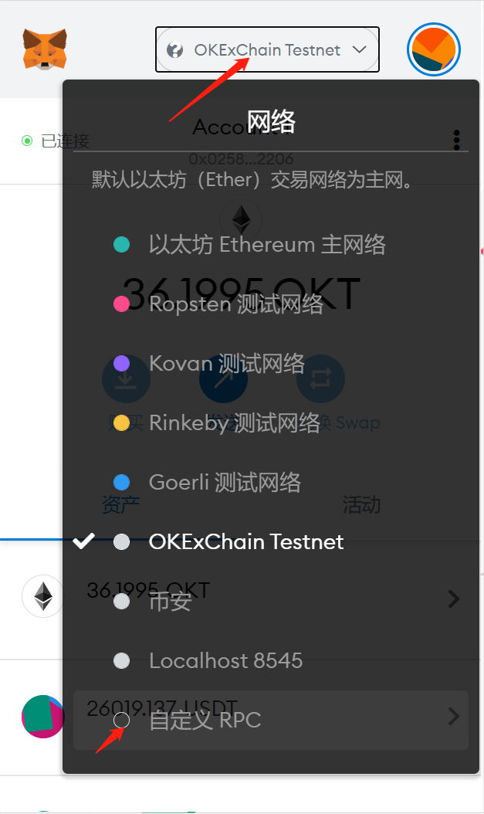Click the question mark network icon

175,50
